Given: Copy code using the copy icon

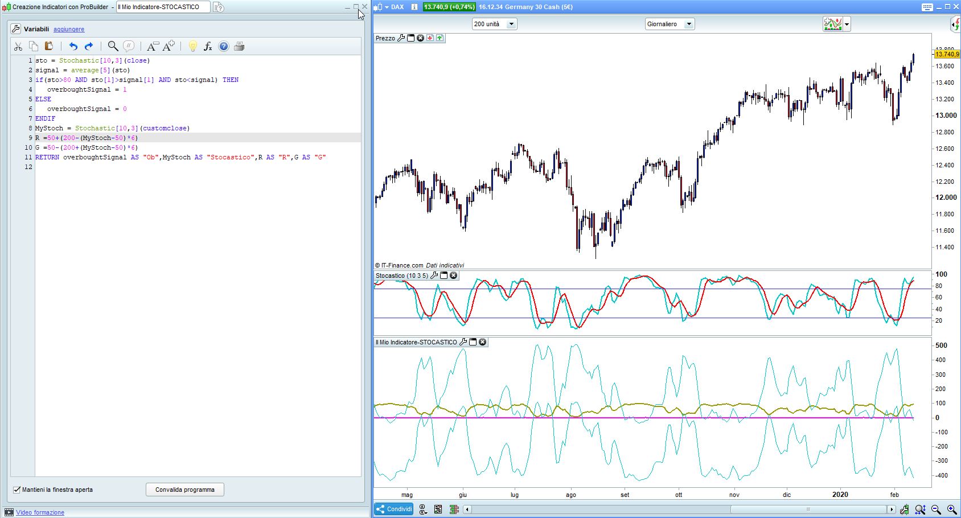Looking at the screenshot, I should pos(34,47).
